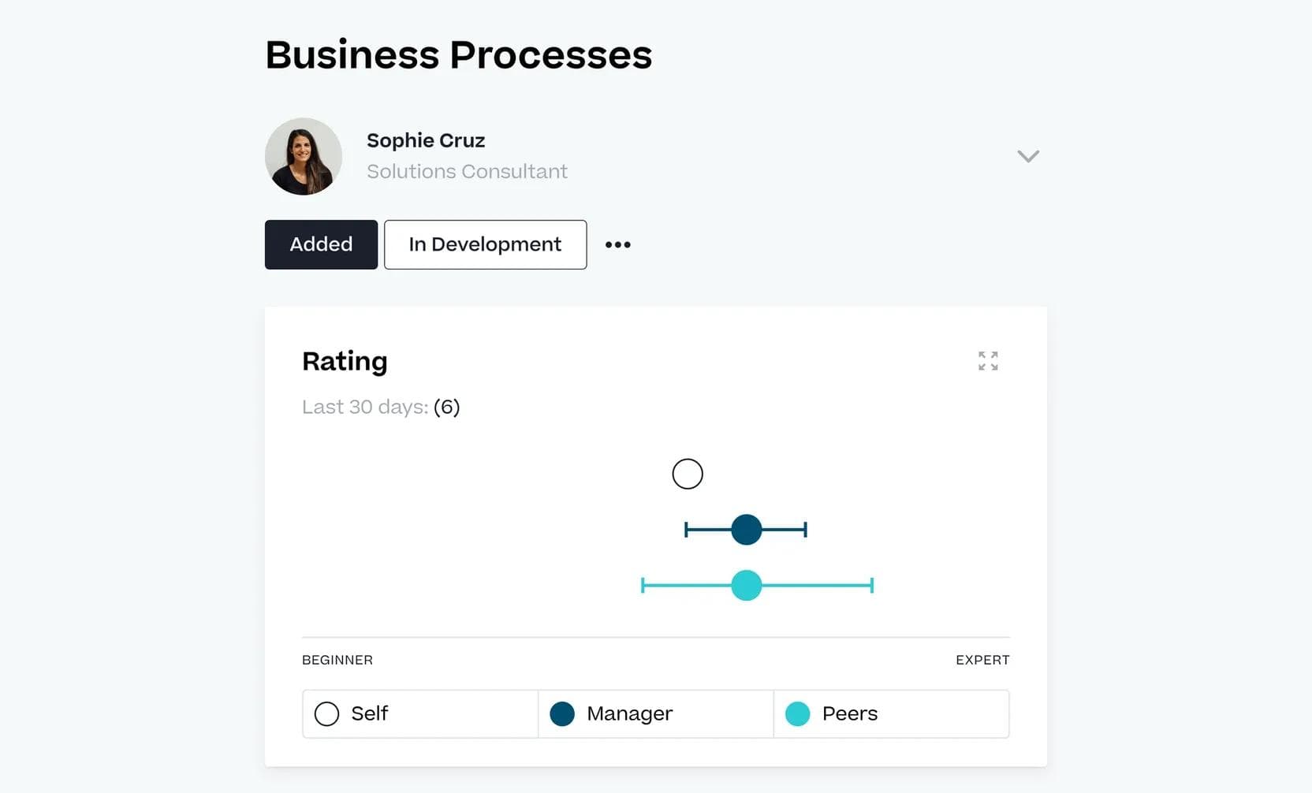Expand the Rating chart to fullscreen
This screenshot has width=1312, height=793.
(x=988, y=361)
